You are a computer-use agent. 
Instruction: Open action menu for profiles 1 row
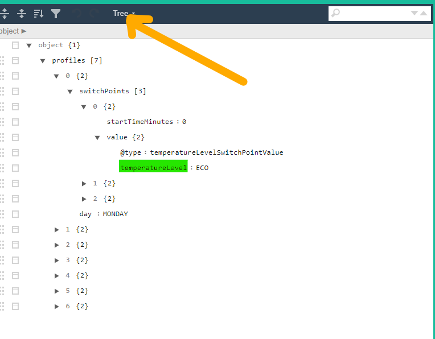pos(15,230)
